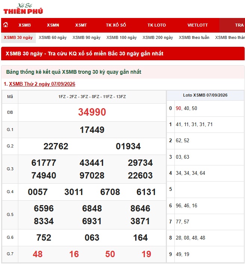The image size is (245, 265).
Task: Click the G.3 number 43441
Action: [x=92, y=163]
